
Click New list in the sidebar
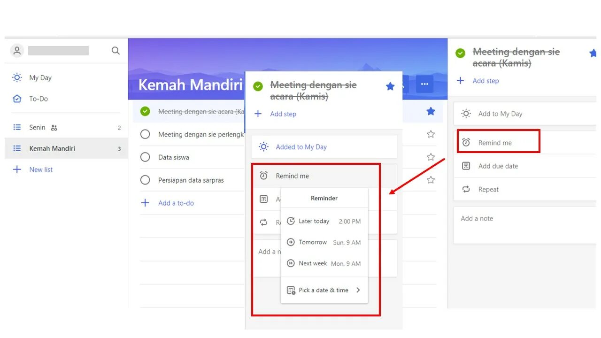coord(41,169)
